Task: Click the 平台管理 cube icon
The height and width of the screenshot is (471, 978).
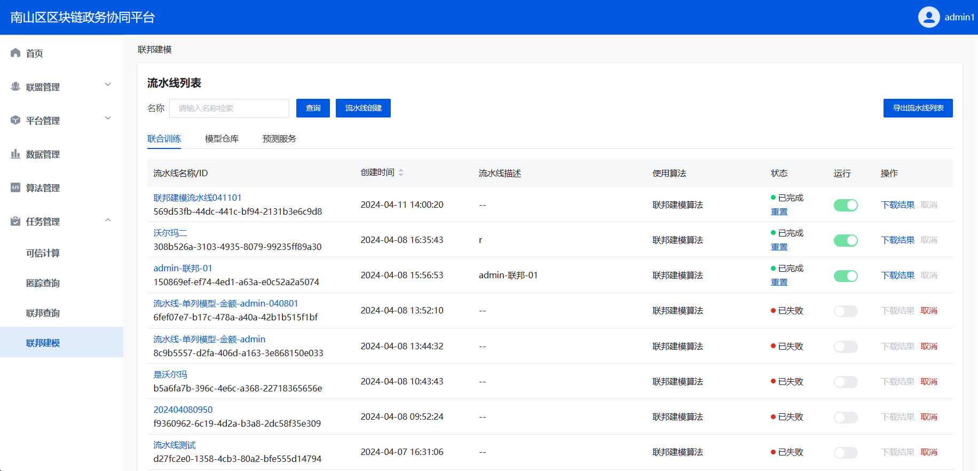Action: pos(15,120)
